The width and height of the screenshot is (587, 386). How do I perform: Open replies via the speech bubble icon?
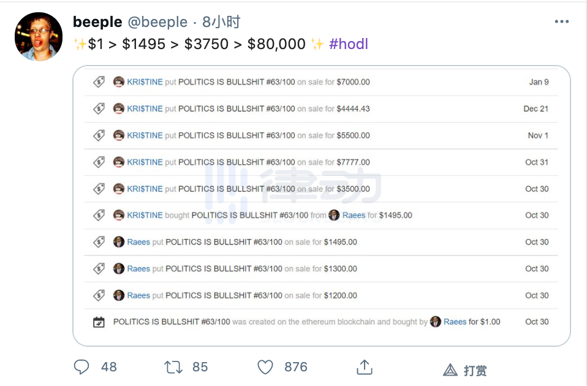(81, 367)
